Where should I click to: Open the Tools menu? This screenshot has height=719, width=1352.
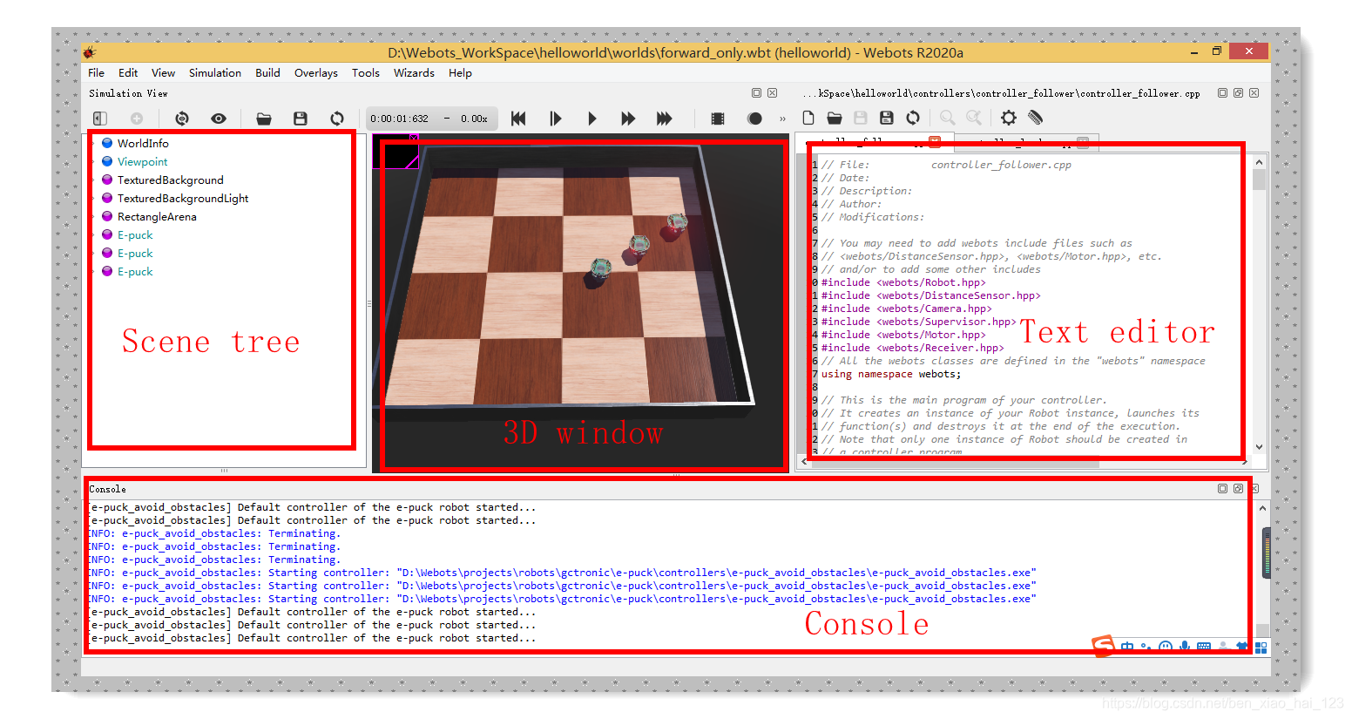[x=366, y=73]
